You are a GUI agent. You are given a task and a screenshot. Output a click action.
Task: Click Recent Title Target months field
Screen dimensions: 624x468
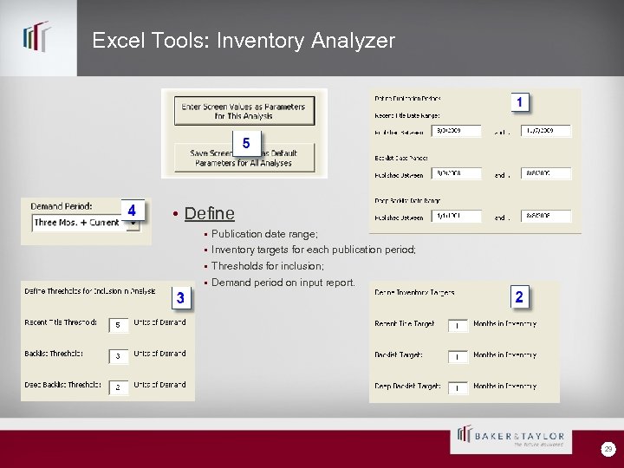[458, 326]
